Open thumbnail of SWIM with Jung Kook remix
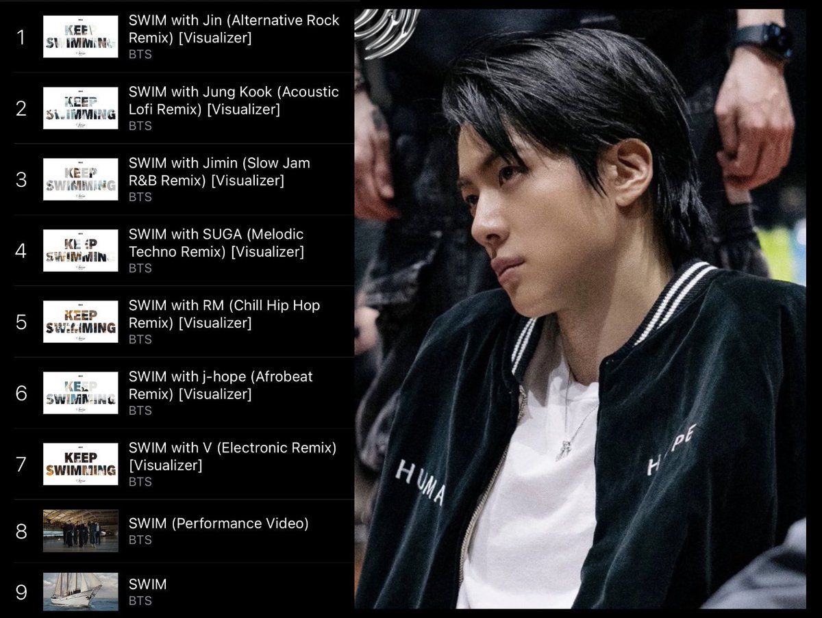Viewport: 822px width, 618px height. pyautogui.click(x=80, y=108)
